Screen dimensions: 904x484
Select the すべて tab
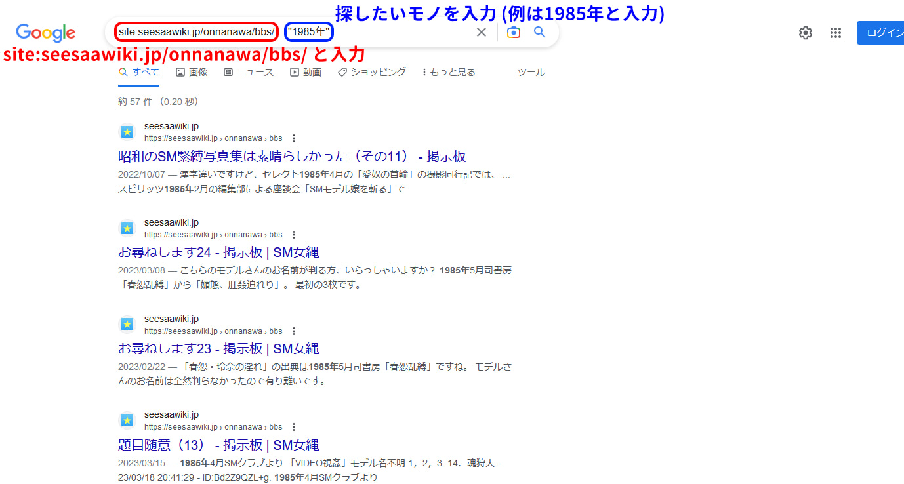(x=139, y=72)
